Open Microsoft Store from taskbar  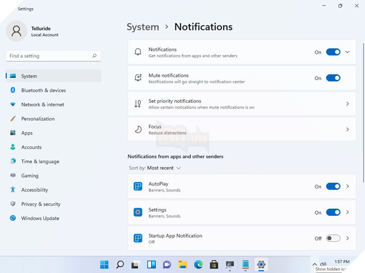214,264
